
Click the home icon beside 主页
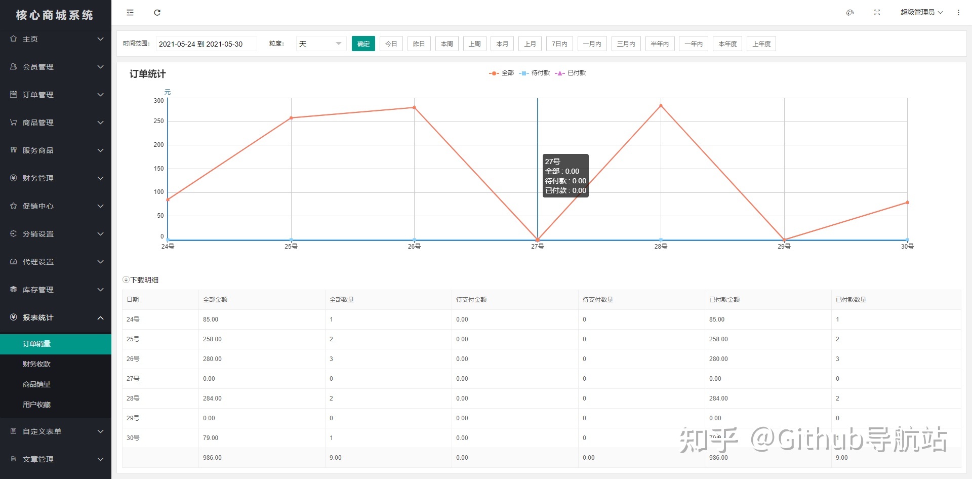click(x=14, y=38)
